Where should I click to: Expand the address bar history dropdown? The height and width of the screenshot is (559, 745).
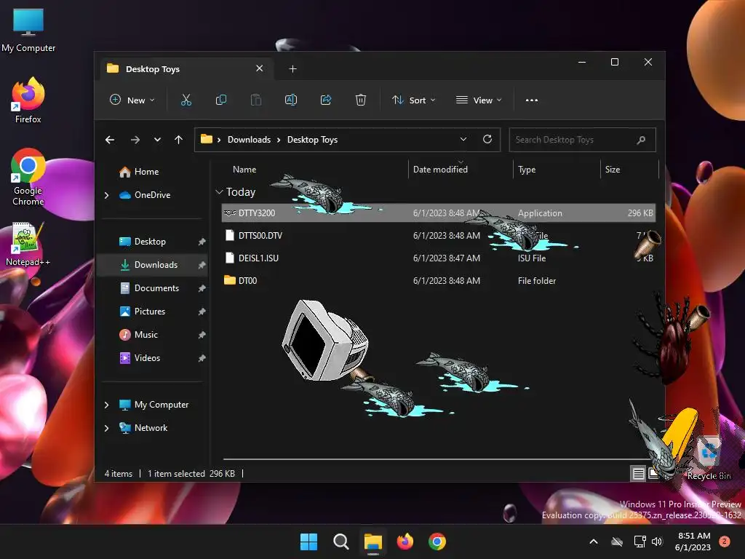pyautogui.click(x=463, y=139)
